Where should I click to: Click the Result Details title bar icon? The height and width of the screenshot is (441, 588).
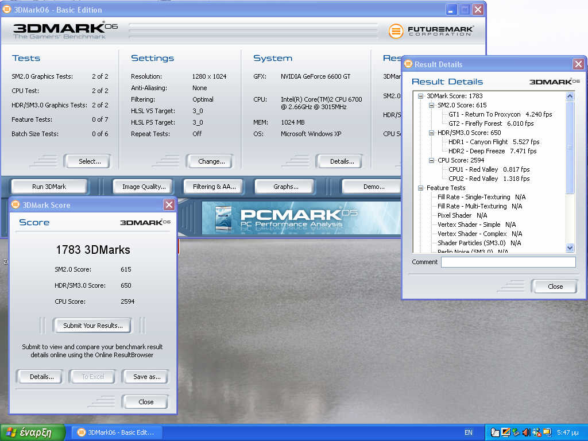coord(408,64)
